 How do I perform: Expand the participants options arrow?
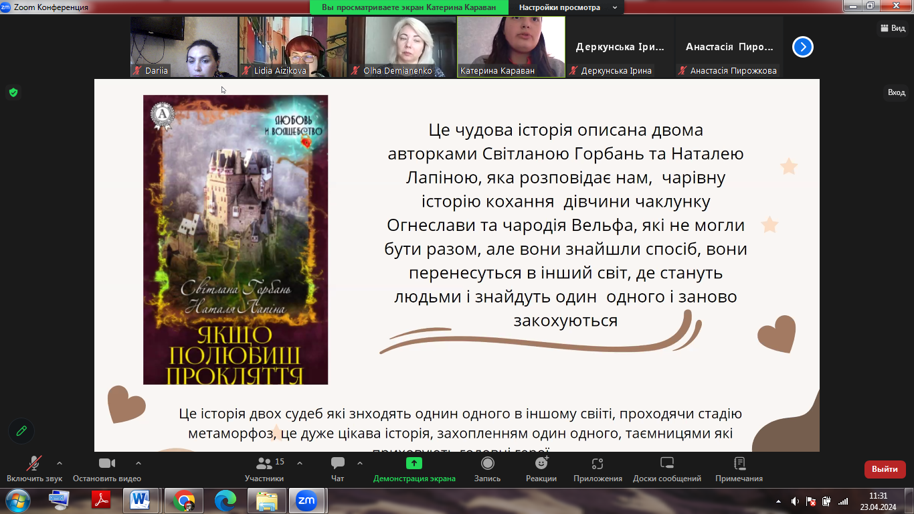[300, 463]
